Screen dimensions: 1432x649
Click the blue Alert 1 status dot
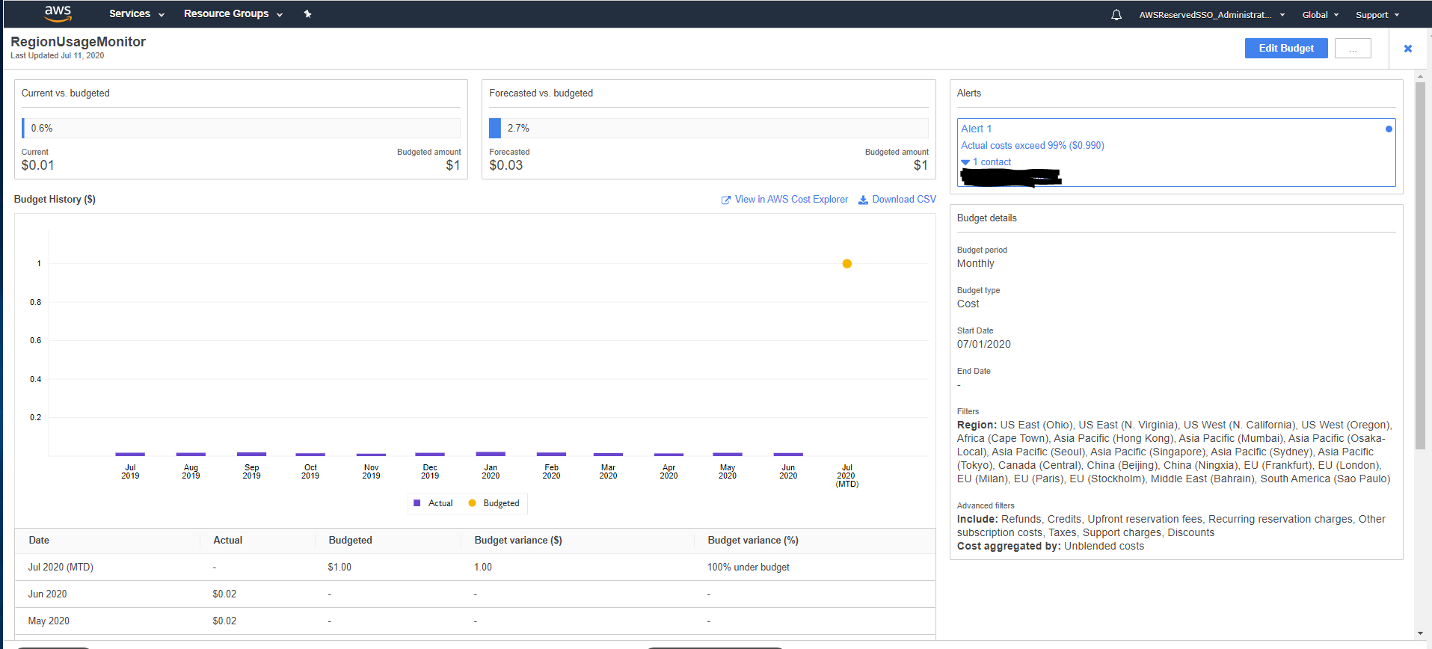[x=1389, y=129]
